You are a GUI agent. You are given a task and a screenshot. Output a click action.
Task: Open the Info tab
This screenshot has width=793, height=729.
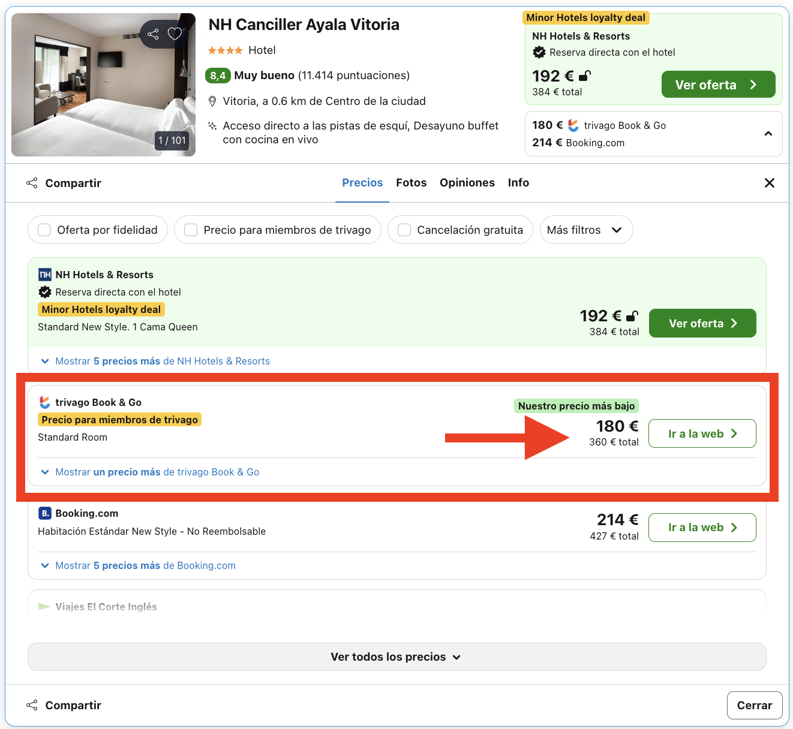point(518,183)
